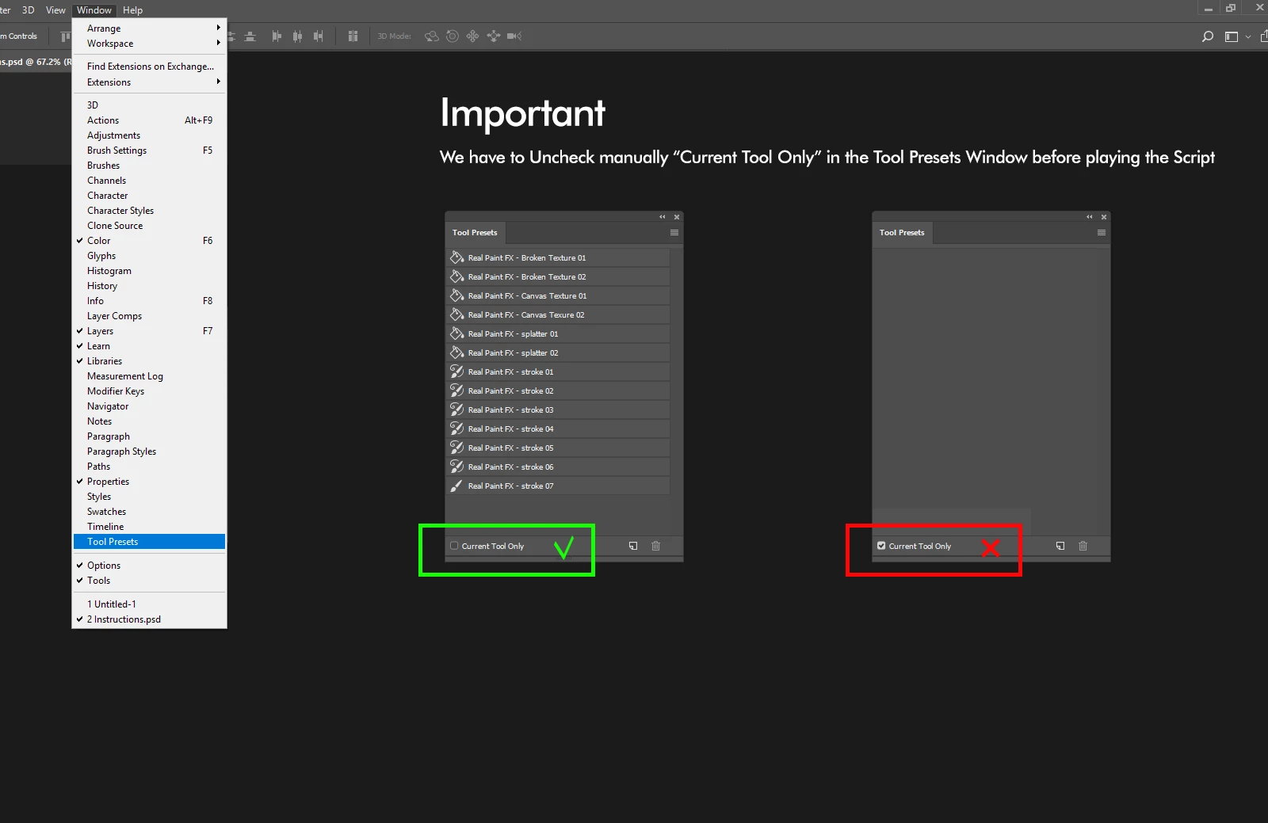The image size is (1268, 823).
Task: Click the right Tool Presets tab
Action: (x=903, y=233)
